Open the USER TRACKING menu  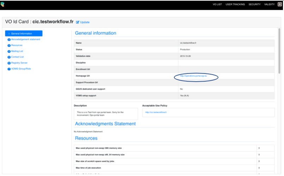(x=235, y=5)
